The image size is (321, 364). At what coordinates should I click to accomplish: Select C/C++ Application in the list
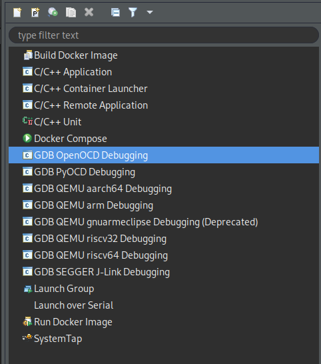[73, 72]
